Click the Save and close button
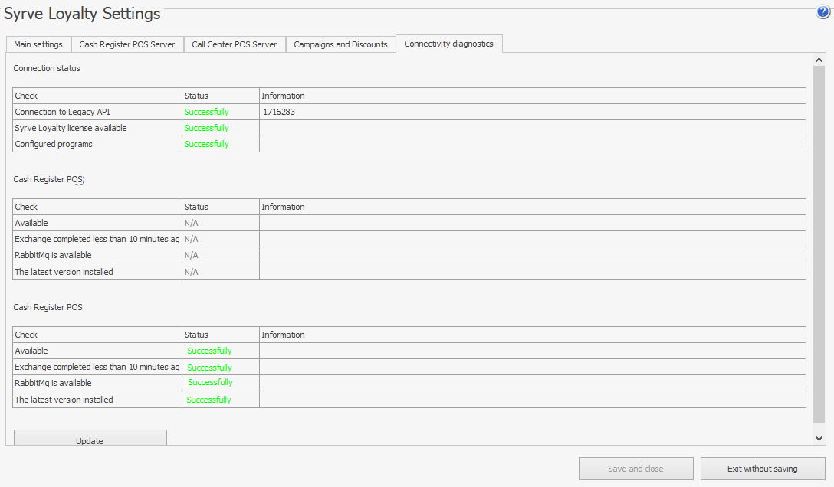 (635, 469)
